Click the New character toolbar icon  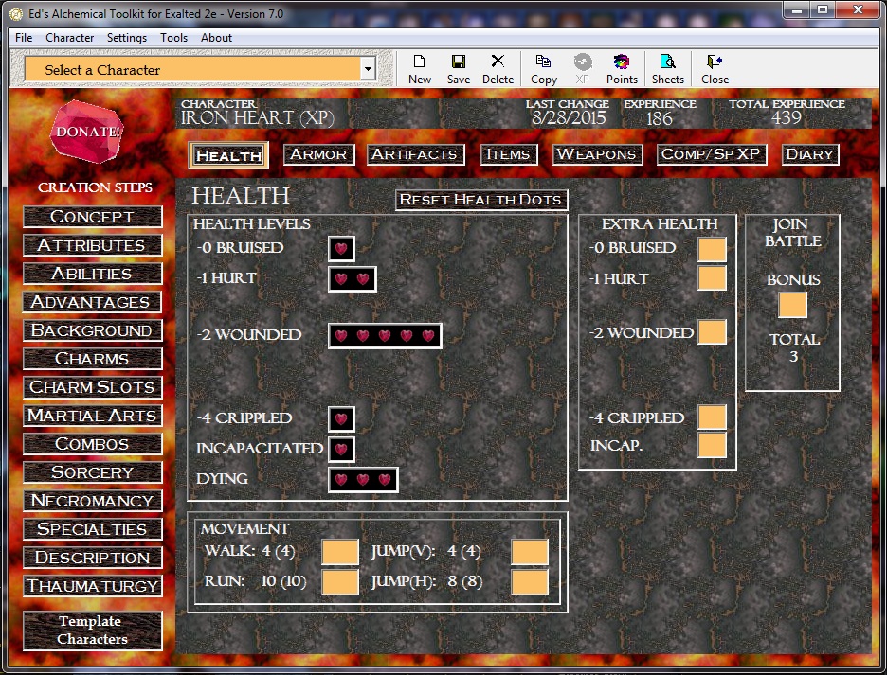tap(419, 69)
